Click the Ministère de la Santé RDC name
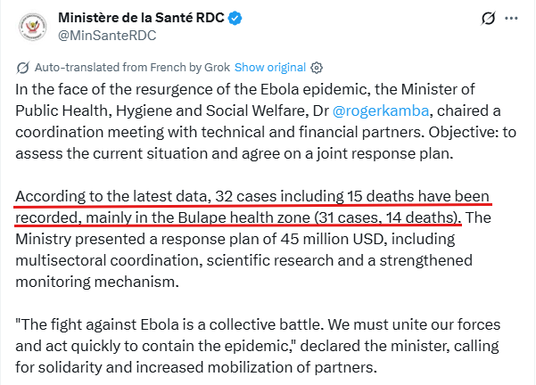The width and height of the screenshot is (536, 385). (x=141, y=18)
